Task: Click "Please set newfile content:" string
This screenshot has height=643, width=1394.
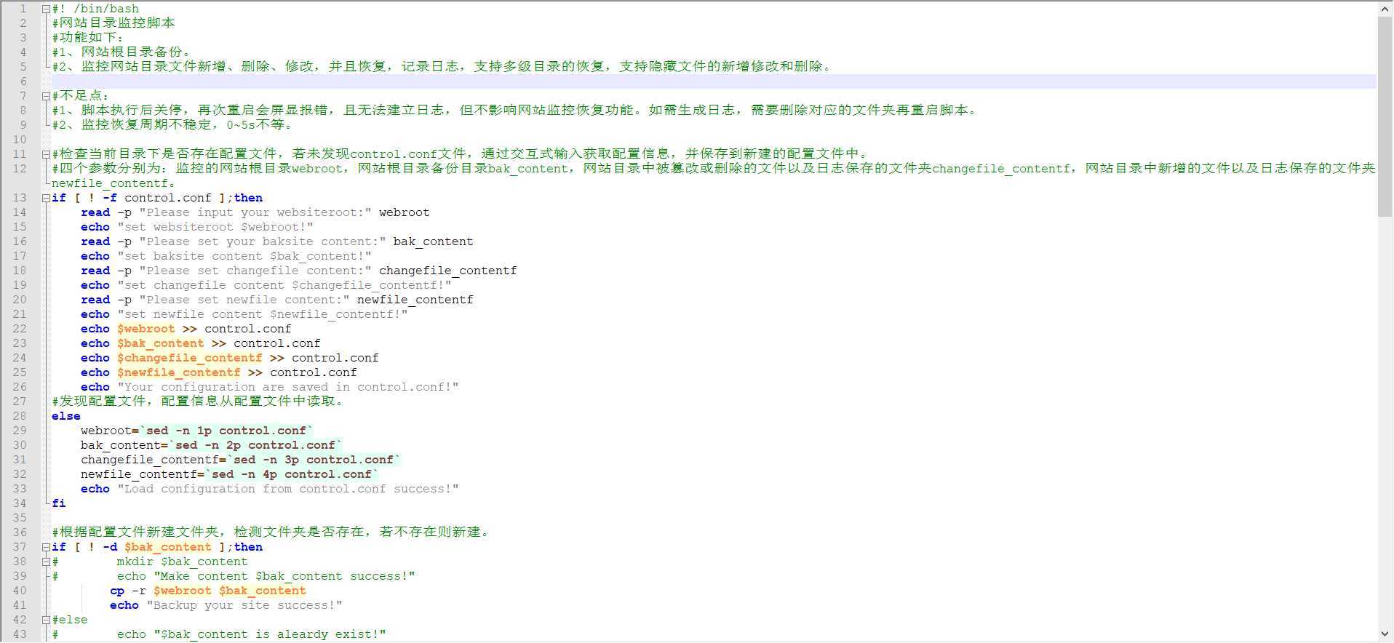Action: (244, 300)
